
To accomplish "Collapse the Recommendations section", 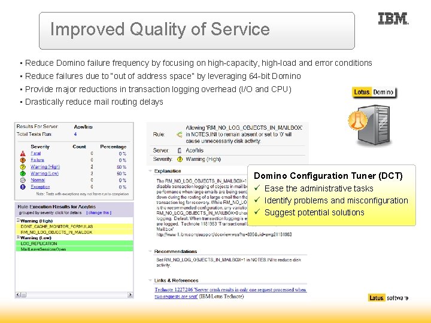I will point(150,251).
